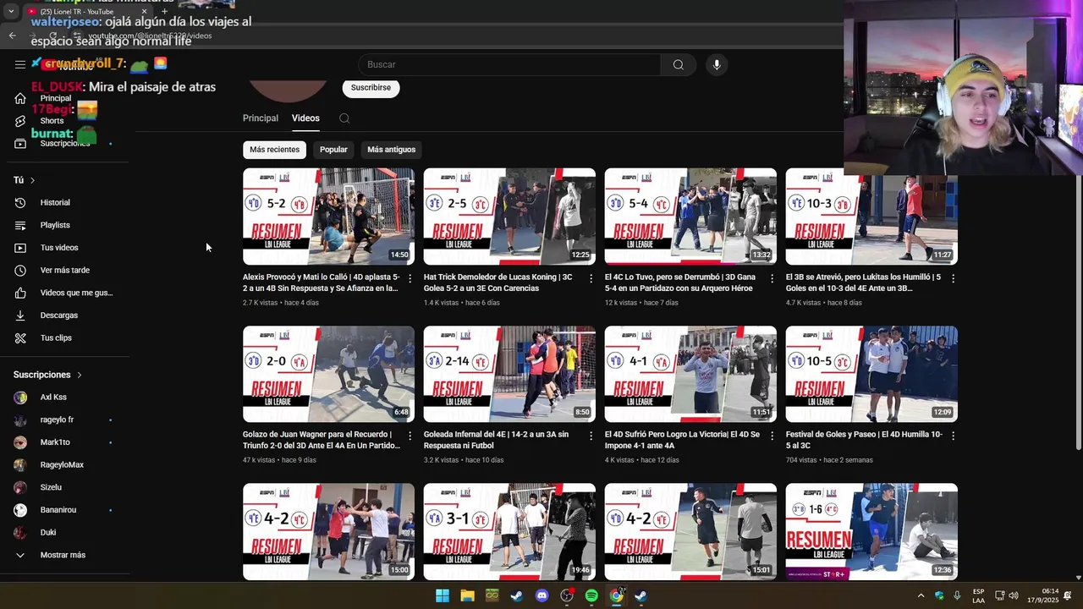Screen dimensions: 1083x609
Task: Open Spotify from taskbar
Action: pyautogui.click(x=591, y=595)
